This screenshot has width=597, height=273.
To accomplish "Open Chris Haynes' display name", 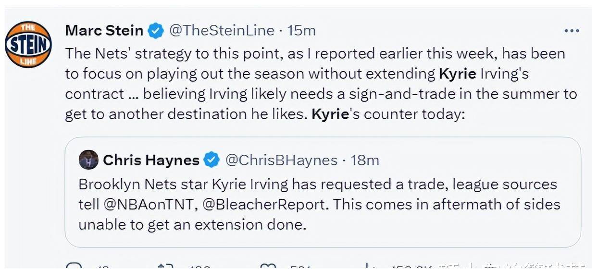I will (151, 160).
